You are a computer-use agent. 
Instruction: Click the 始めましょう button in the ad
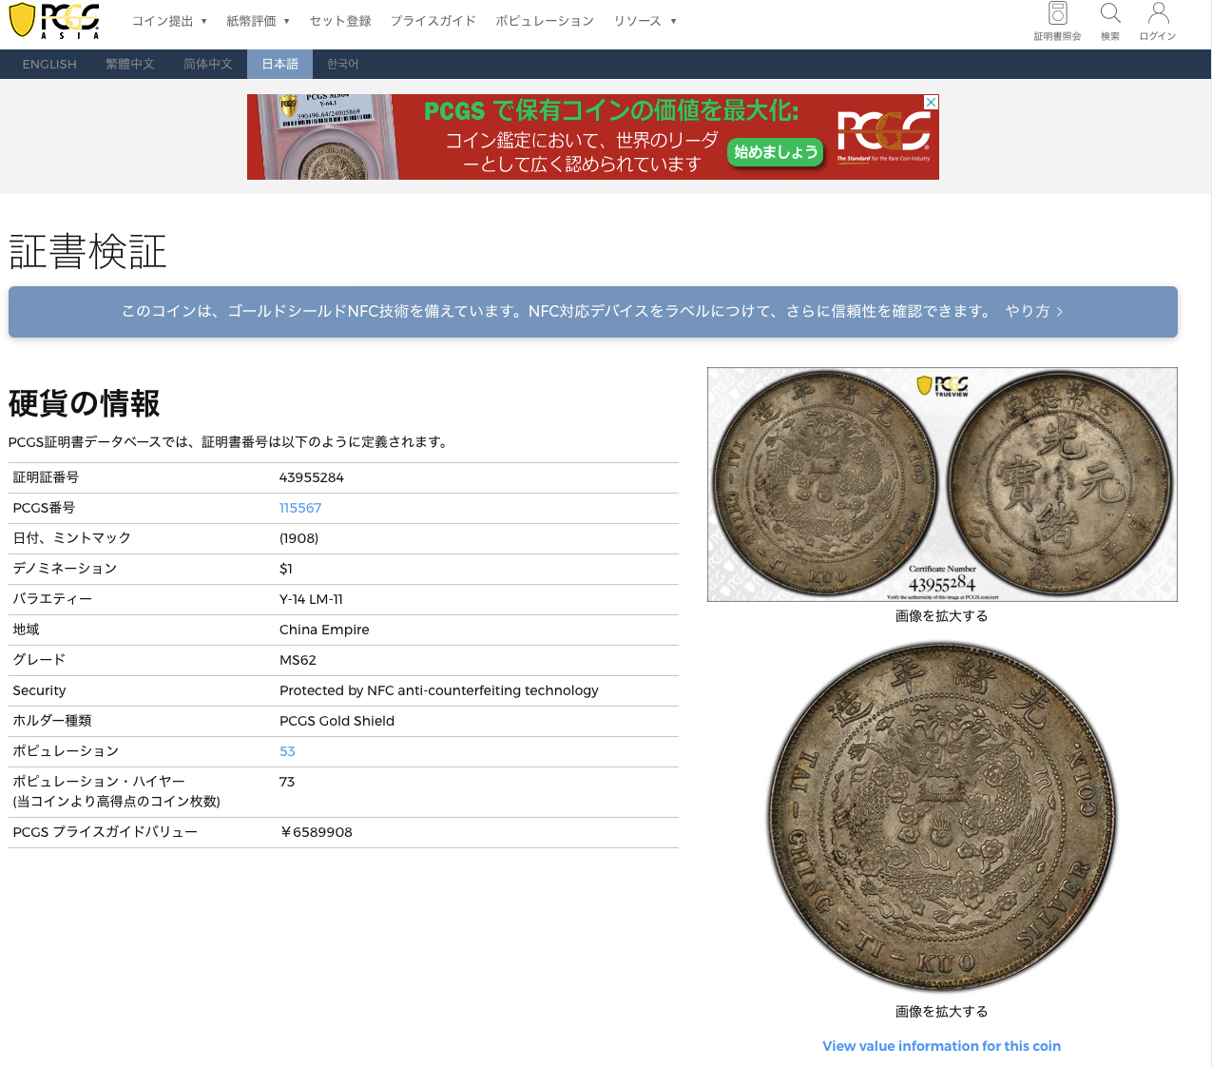[x=776, y=152]
